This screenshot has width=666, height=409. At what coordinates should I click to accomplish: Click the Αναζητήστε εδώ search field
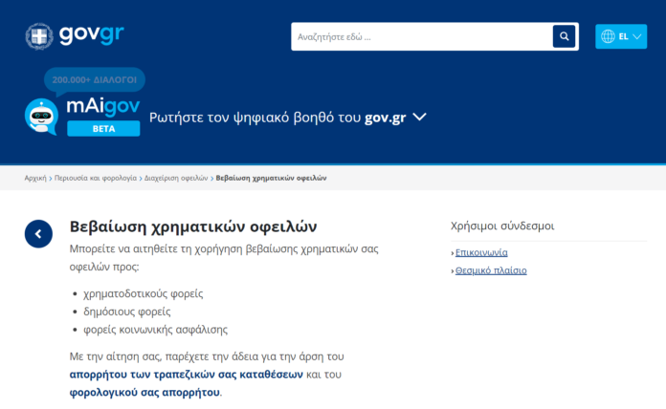[422, 36]
